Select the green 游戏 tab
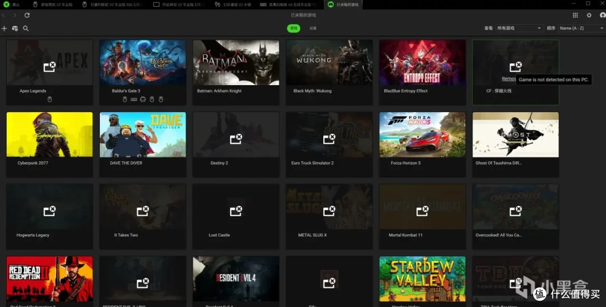 point(293,28)
